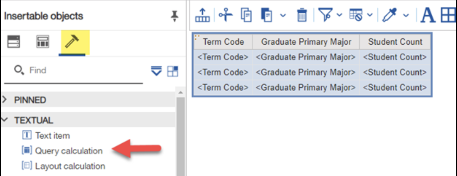The height and width of the screenshot is (176, 457).
Task: Pin the Insertable objects panel
Action: click(x=174, y=16)
